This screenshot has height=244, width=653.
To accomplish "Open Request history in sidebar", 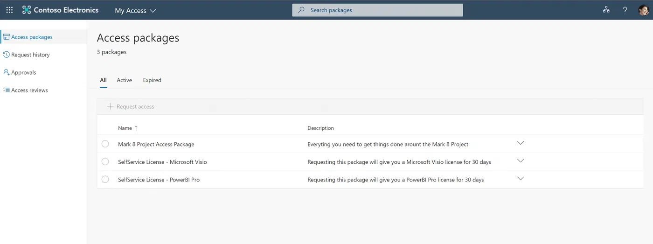I will [x=43, y=55].
